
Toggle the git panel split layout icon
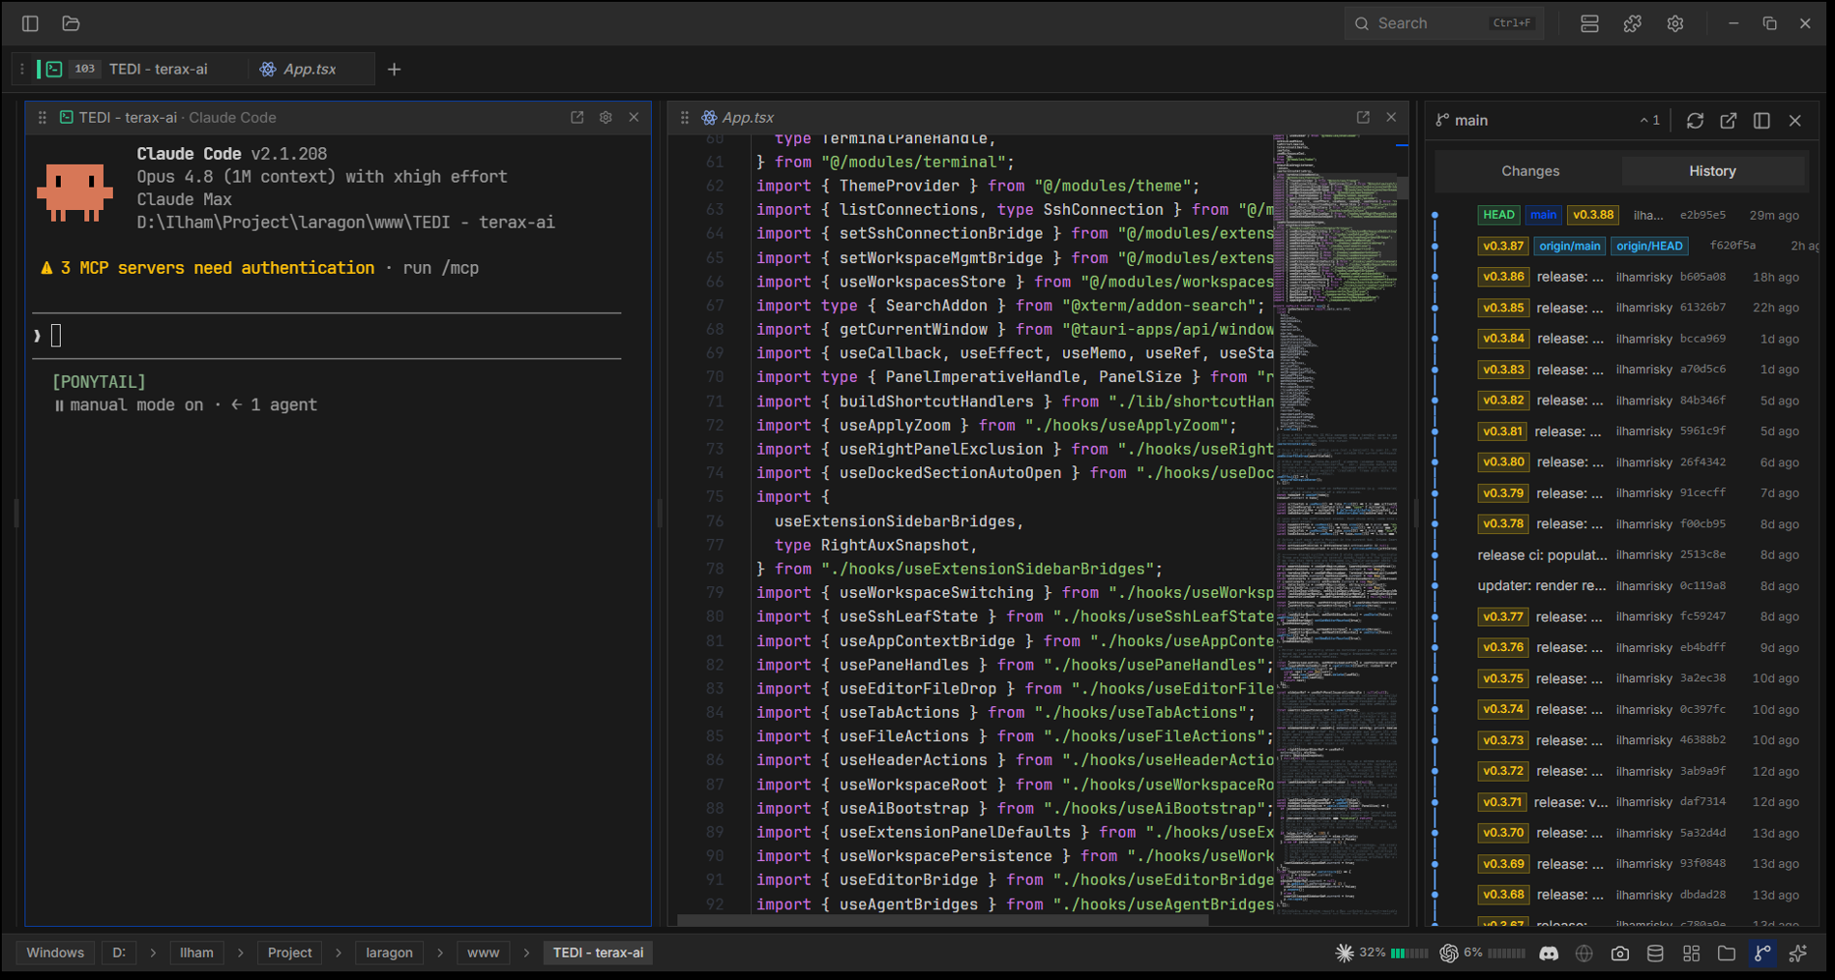(x=1761, y=120)
